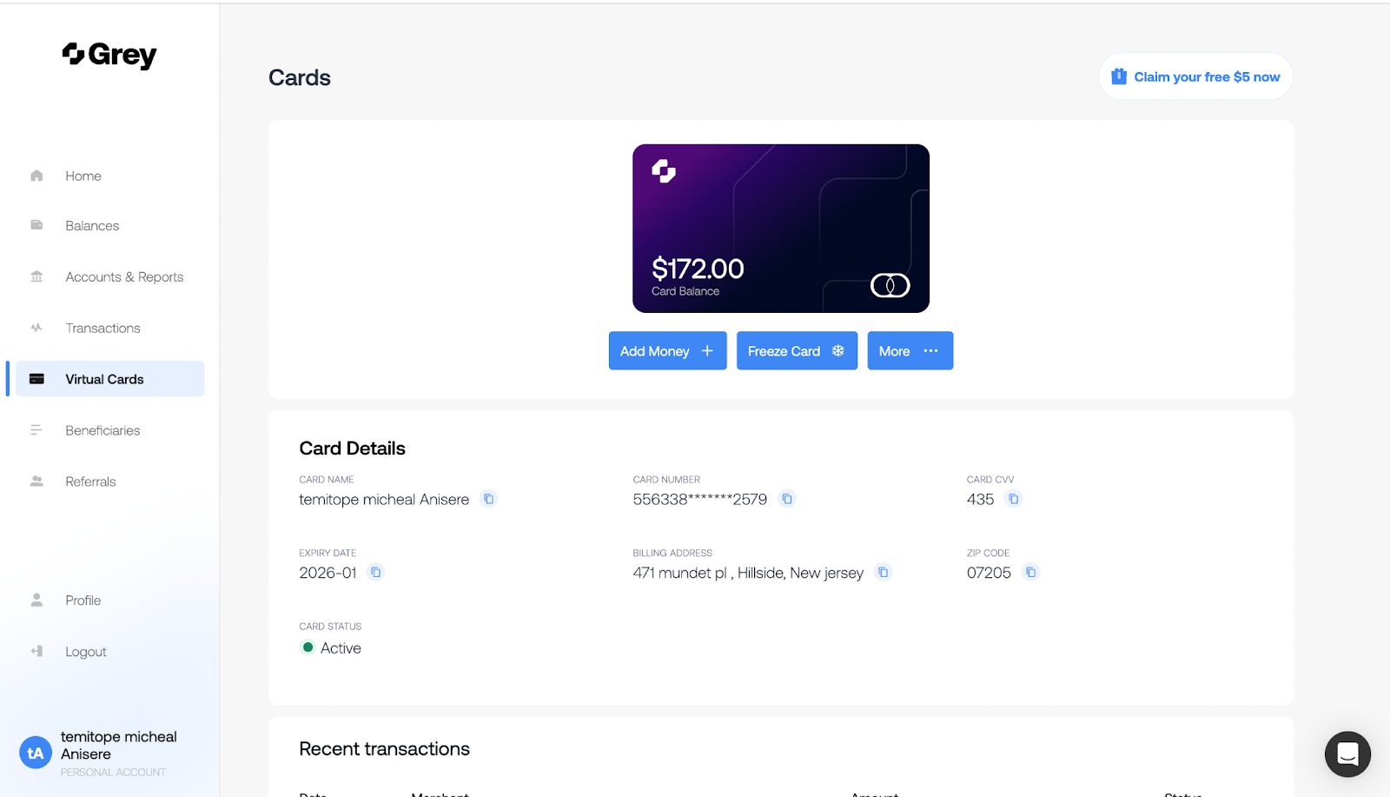Image resolution: width=1390 pixels, height=797 pixels.
Task: Copy the billing address
Action: [x=884, y=572]
